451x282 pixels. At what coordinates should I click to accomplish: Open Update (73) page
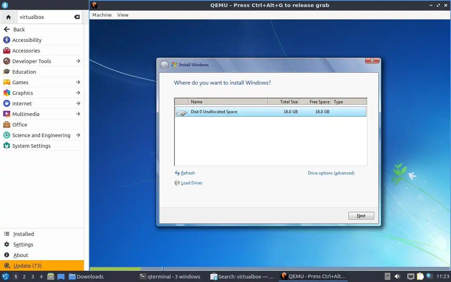pyautogui.click(x=42, y=266)
